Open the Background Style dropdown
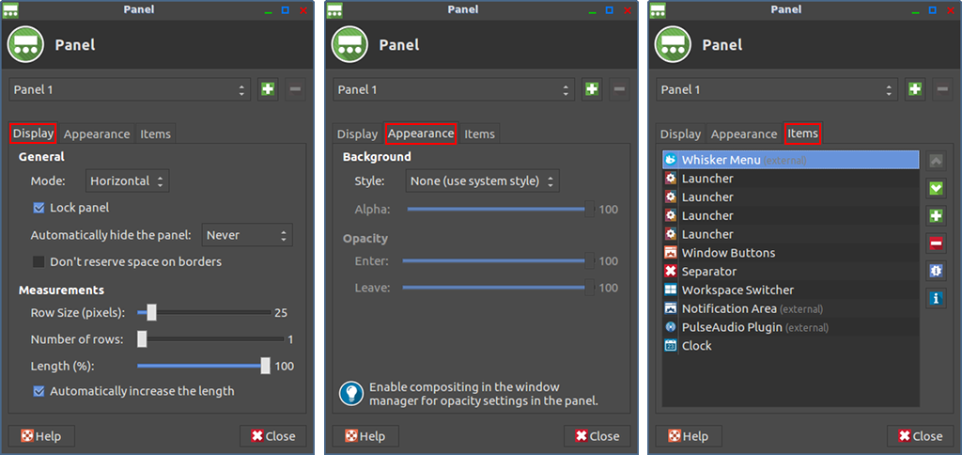The image size is (962, 455). (x=482, y=181)
